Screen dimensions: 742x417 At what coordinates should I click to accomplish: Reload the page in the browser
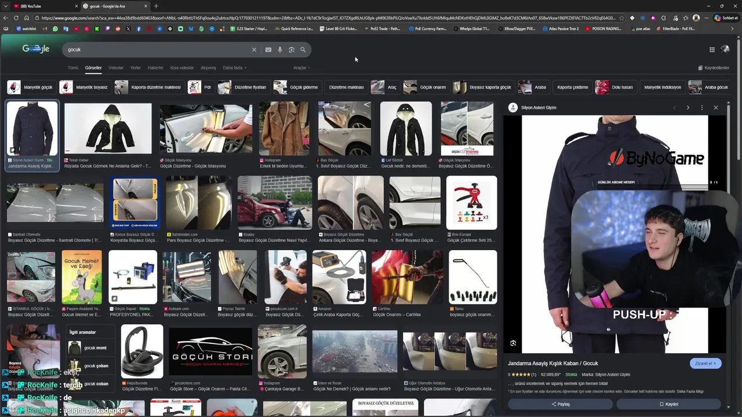click(16, 18)
